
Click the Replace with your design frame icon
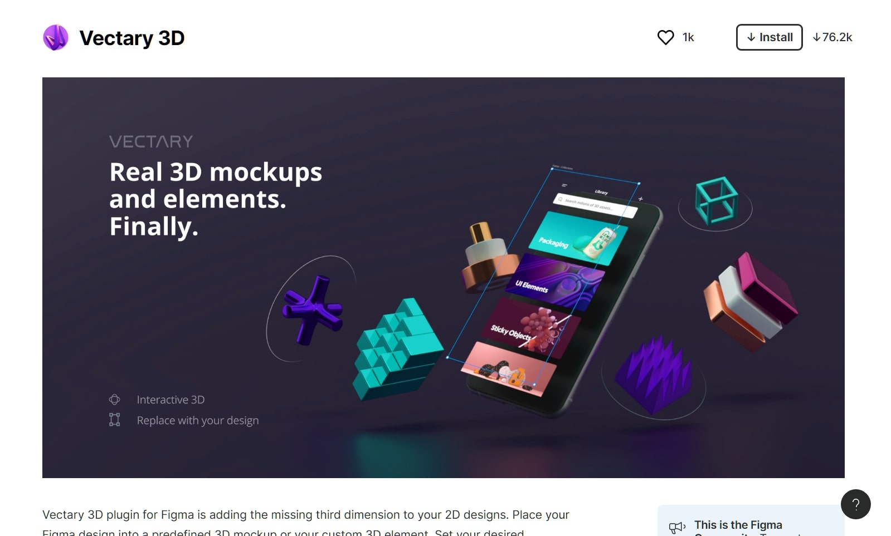pyautogui.click(x=114, y=420)
